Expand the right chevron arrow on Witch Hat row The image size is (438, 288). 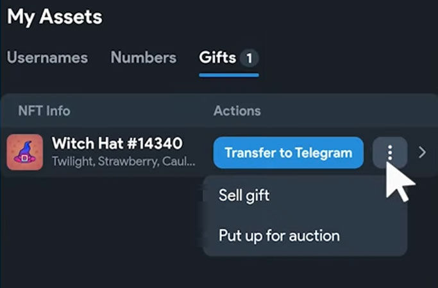point(423,152)
